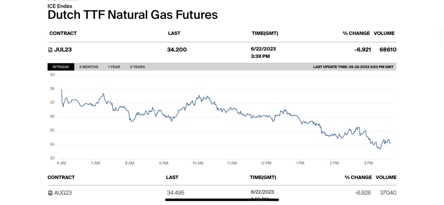444x205 pixels.
Task: Click the document icon beside JUL23
Action: (x=50, y=50)
